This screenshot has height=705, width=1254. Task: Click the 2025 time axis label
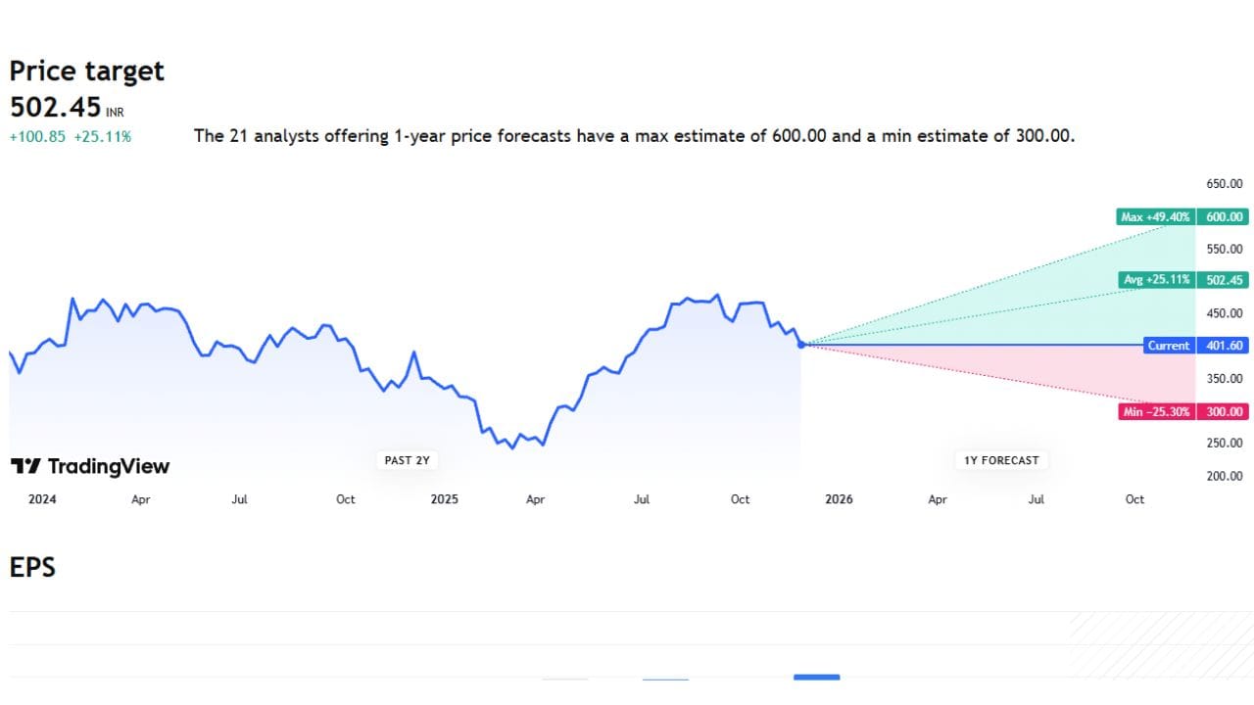click(444, 499)
